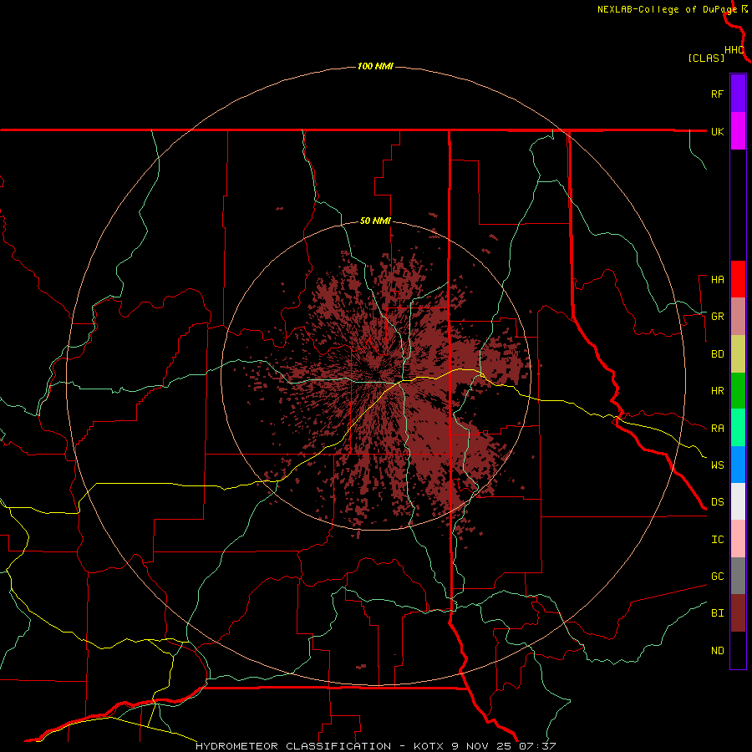The width and height of the screenshot is (752, 752).
Task: Click the DS legend label
Action: [717, 502]
